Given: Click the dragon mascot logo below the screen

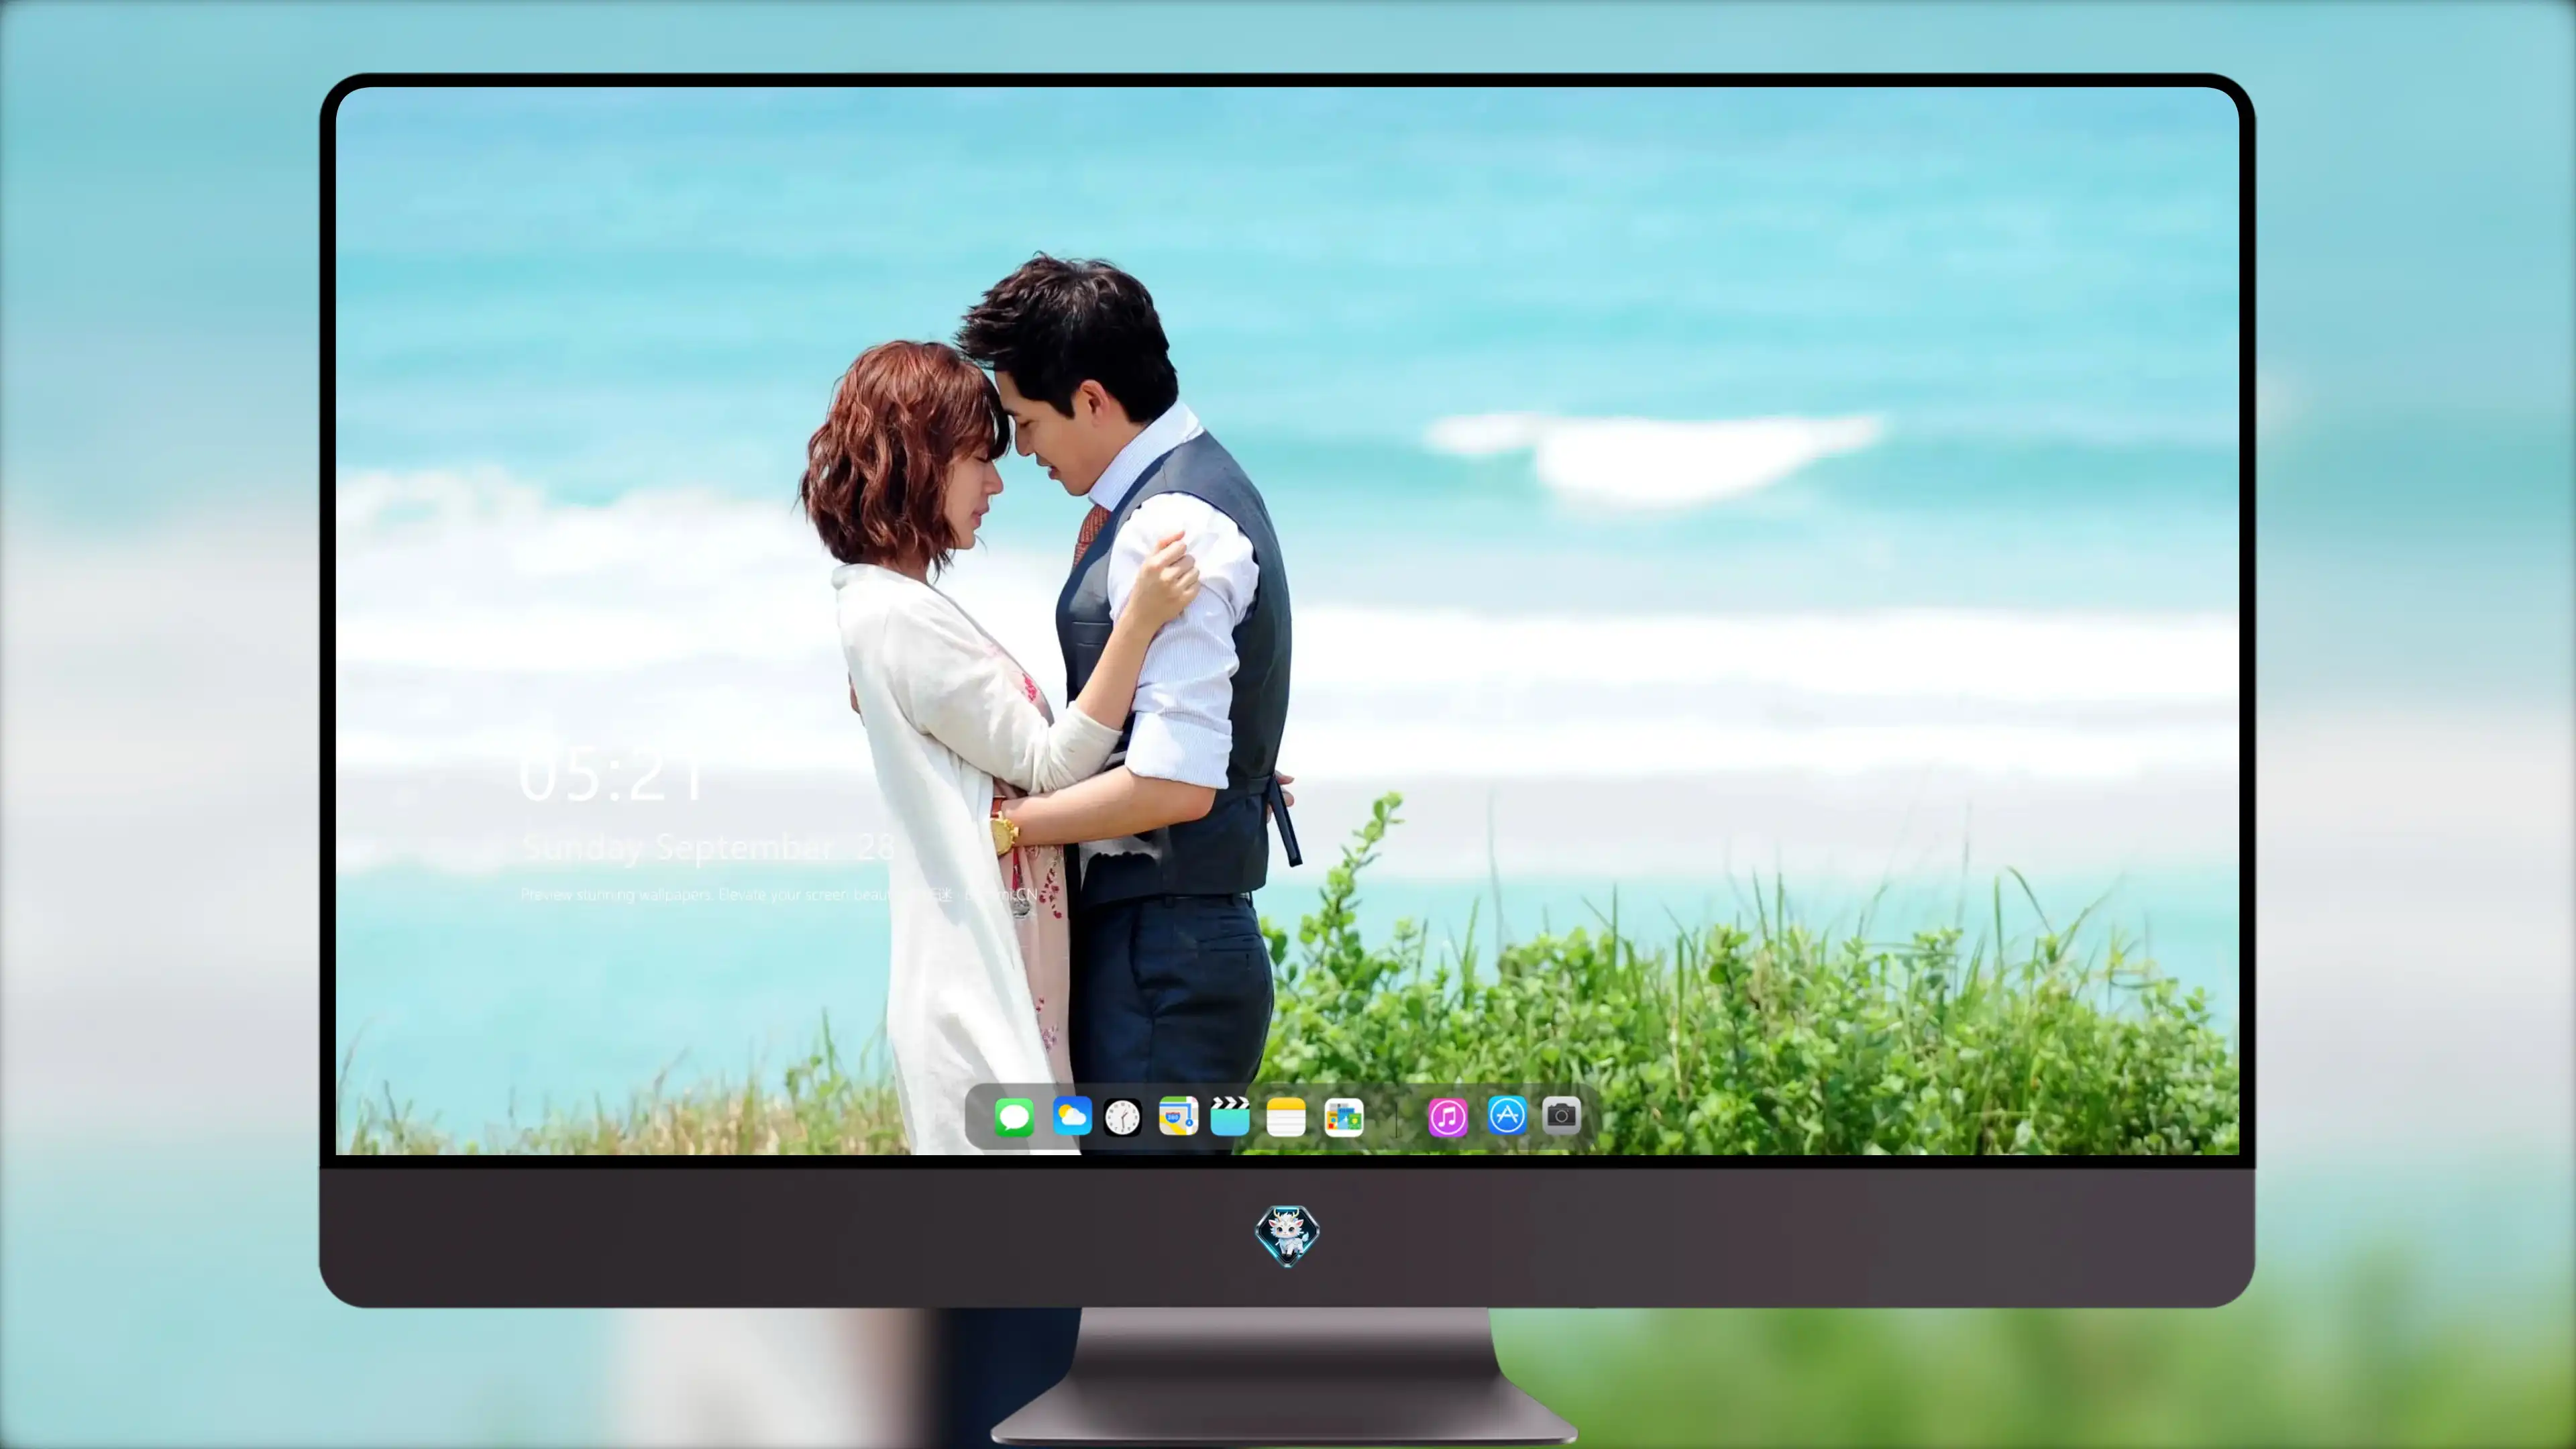Looking at the screenshot, I should click(x=1287, y=1235).
